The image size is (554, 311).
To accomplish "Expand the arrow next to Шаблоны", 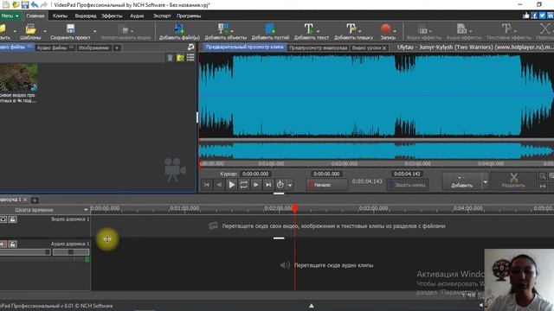I will [x=45, y=31].
